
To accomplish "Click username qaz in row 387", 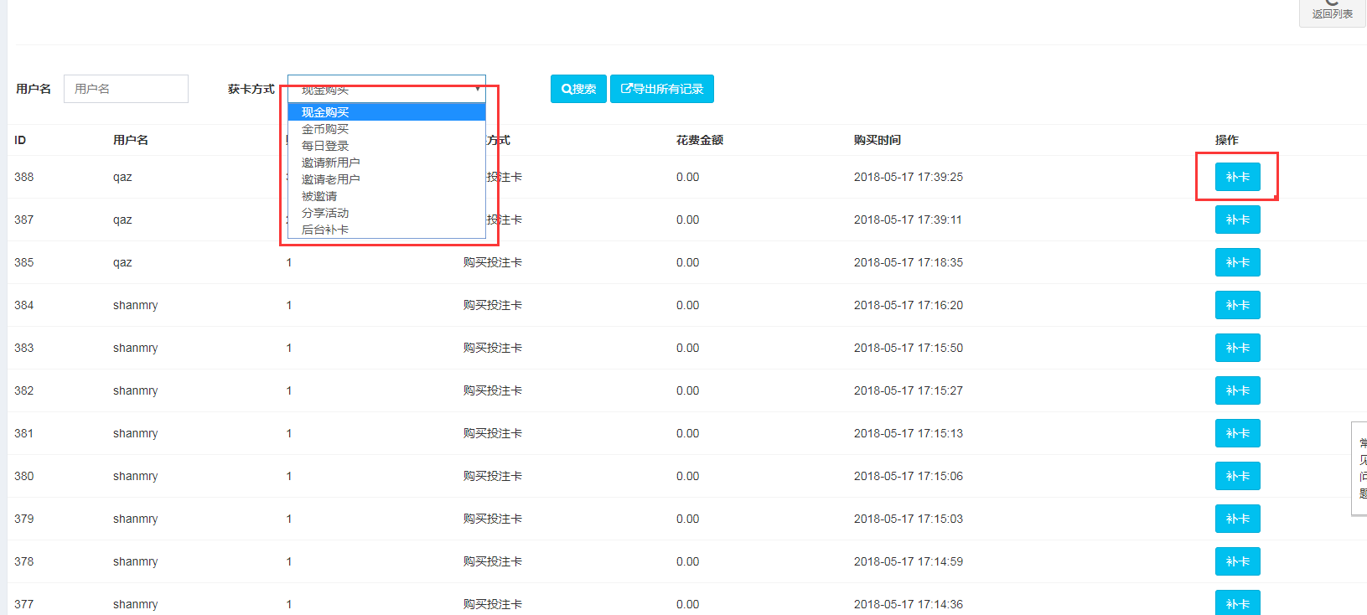I will tap(122, 220).
